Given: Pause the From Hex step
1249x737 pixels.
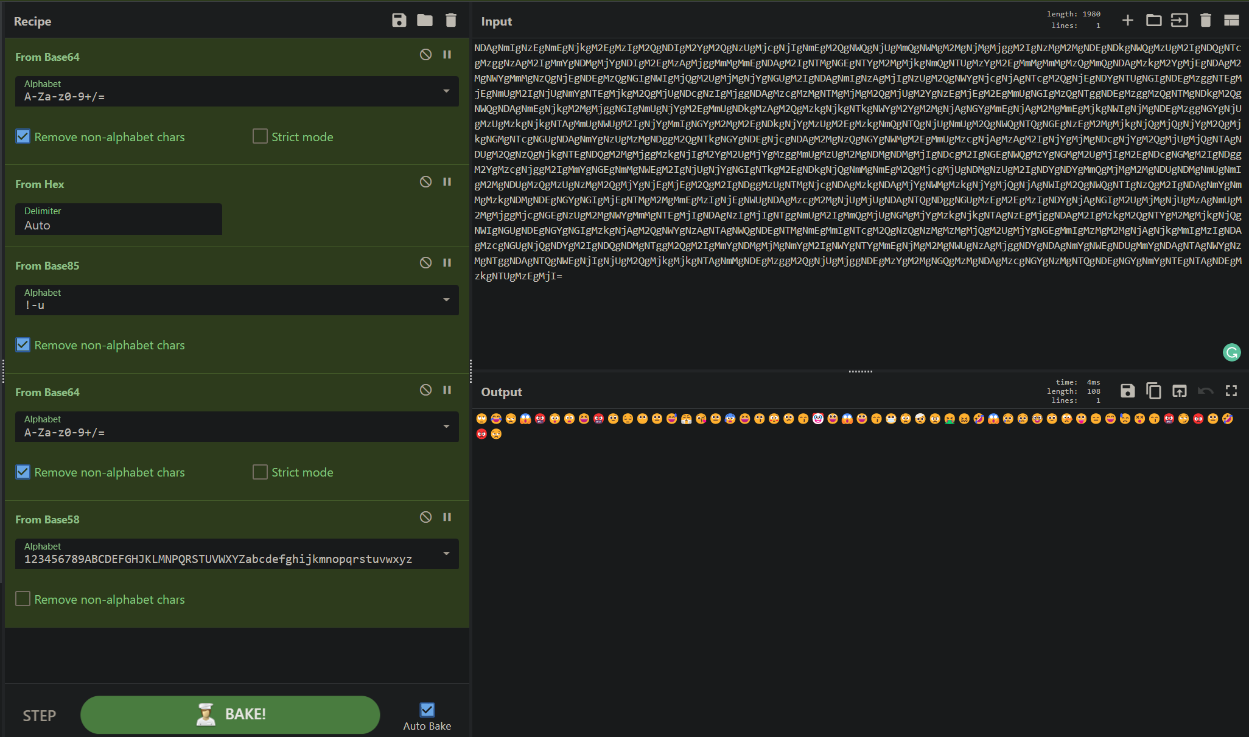Looking at the screenshot, I should (446, 183).
